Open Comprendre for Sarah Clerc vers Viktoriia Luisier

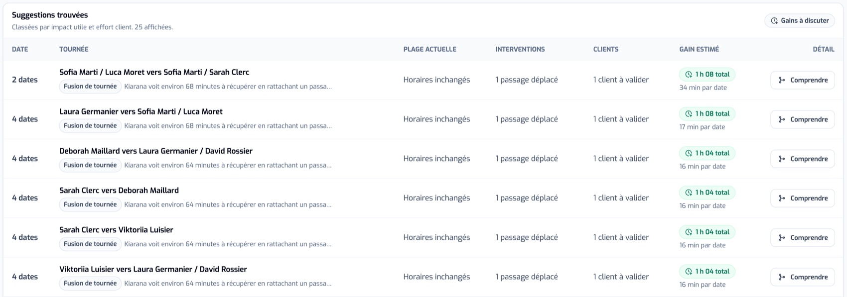[803, 237]
